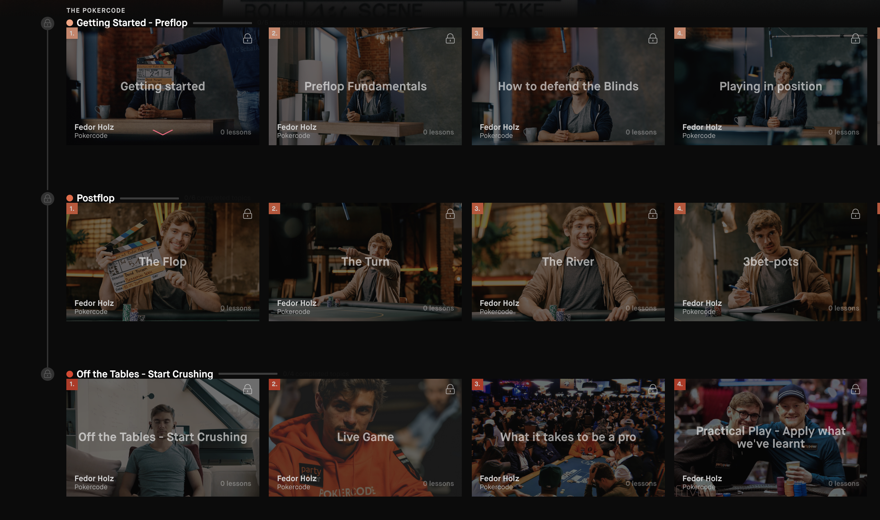Open How to defend the Blinds topic
Viewport: 880px width, 520px height.
(568, 86)
